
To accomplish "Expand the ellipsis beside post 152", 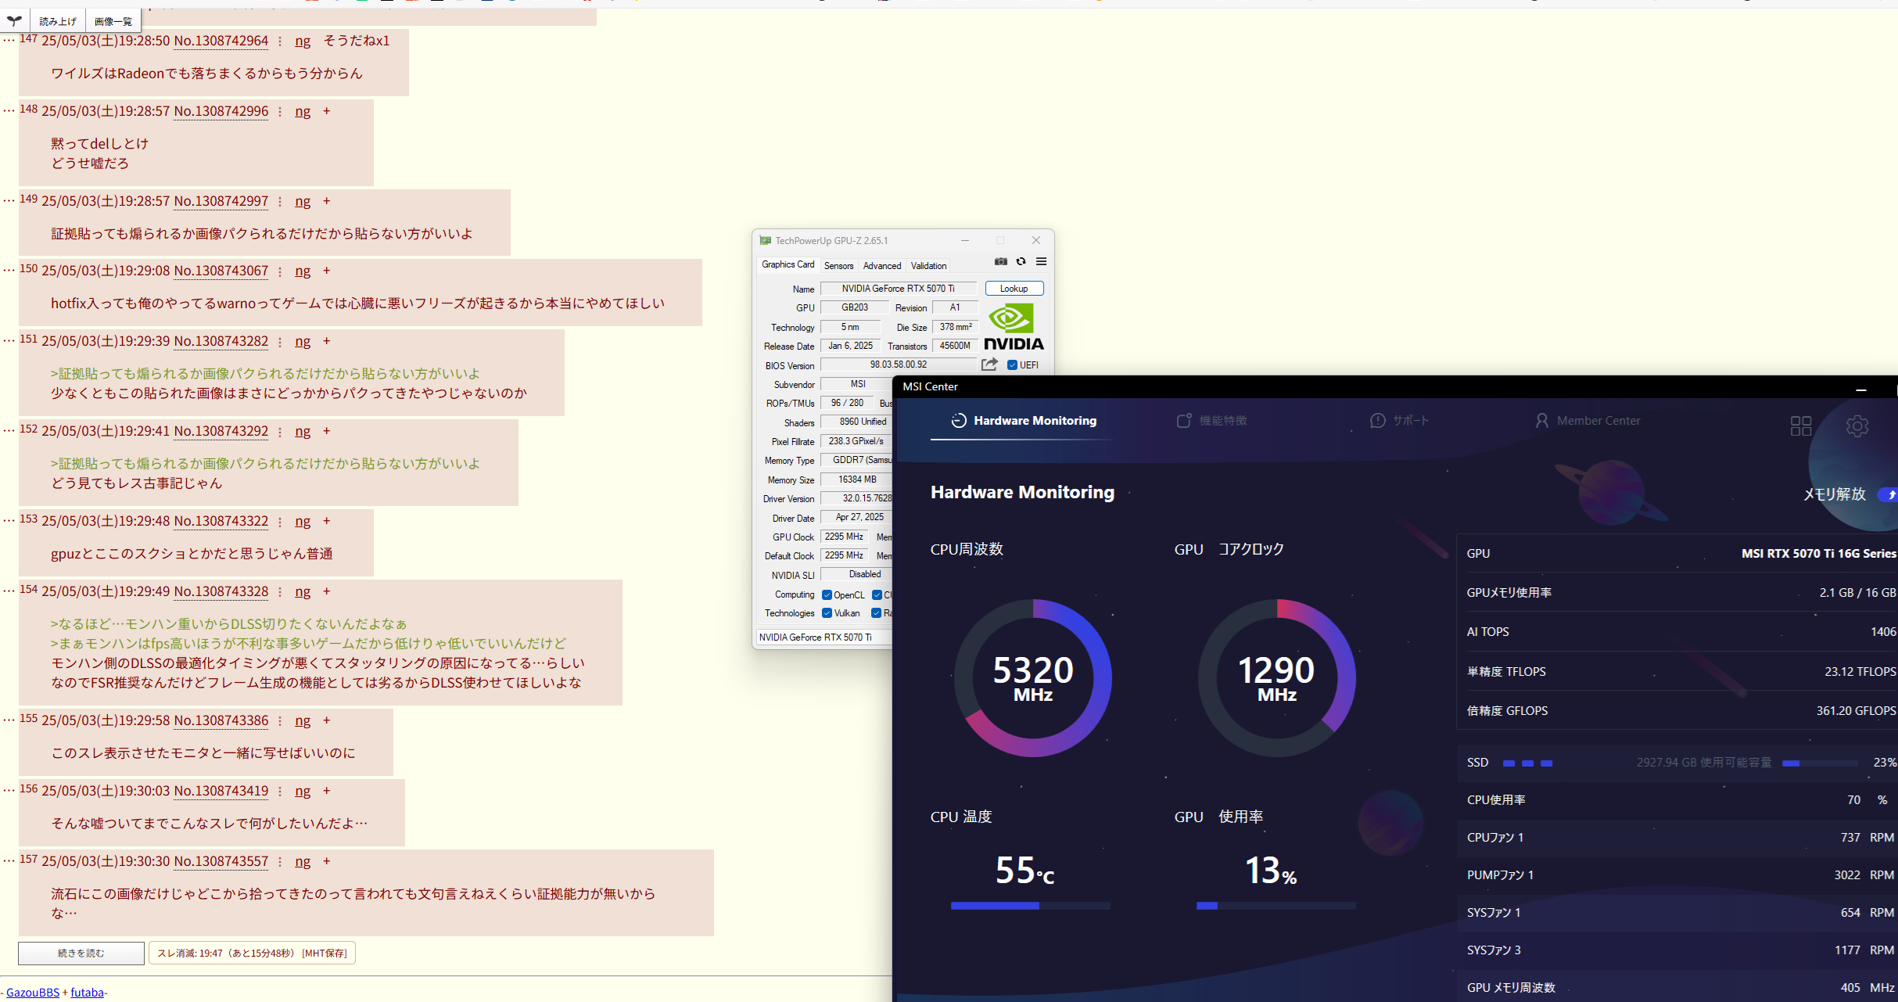I will [9, 430].
